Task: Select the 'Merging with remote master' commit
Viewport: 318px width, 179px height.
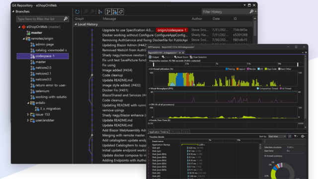Action: point(124,135)
